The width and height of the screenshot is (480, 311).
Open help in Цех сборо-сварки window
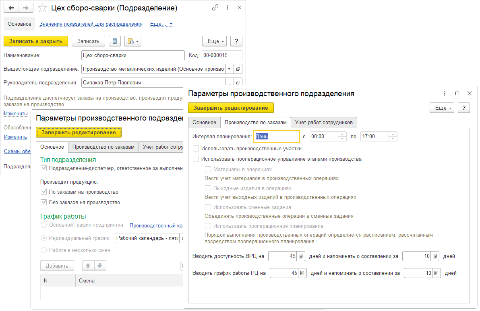pos(236,41)
